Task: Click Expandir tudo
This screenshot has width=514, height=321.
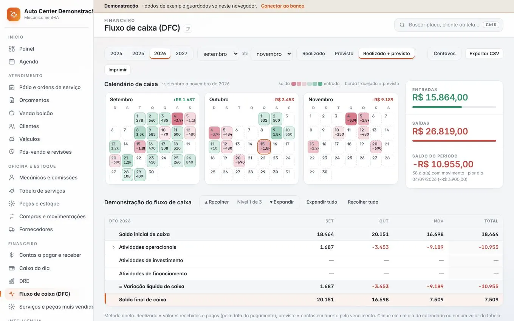Action: pyautogui.click(x=322, y=202)
